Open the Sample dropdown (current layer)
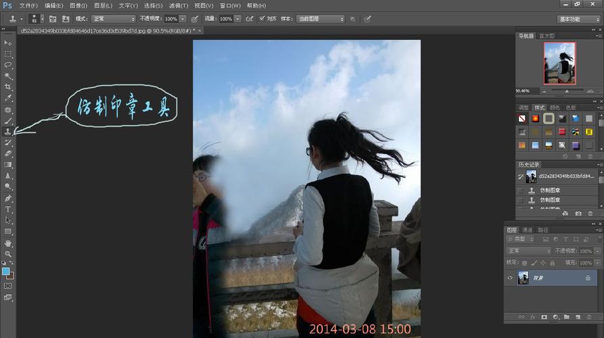 [320, 19]
